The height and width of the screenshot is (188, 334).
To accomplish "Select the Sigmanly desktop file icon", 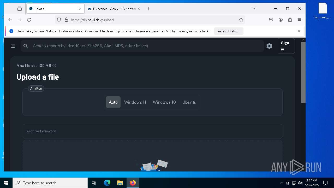I will point(323,11).
